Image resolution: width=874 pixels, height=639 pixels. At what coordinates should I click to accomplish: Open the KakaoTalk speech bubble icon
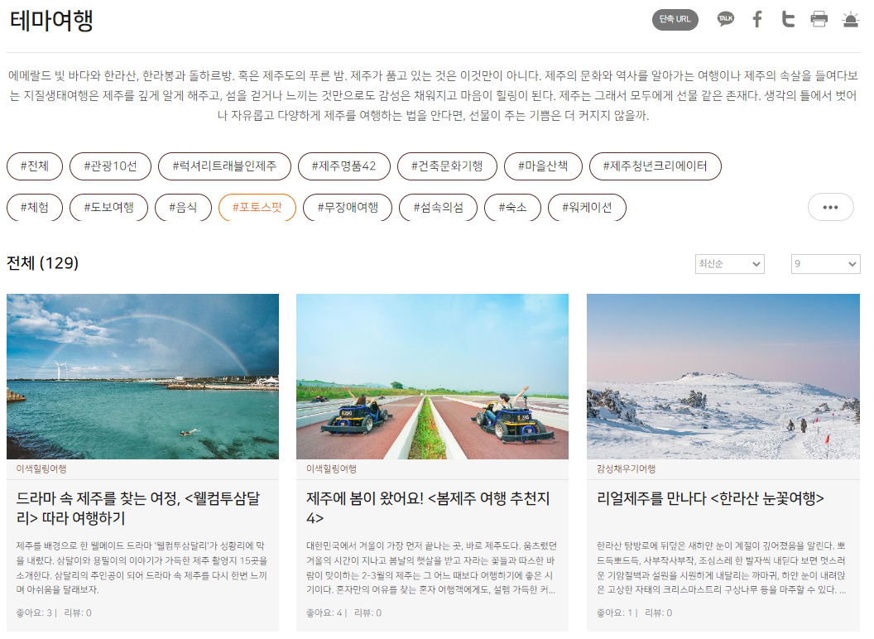[725, 19]
